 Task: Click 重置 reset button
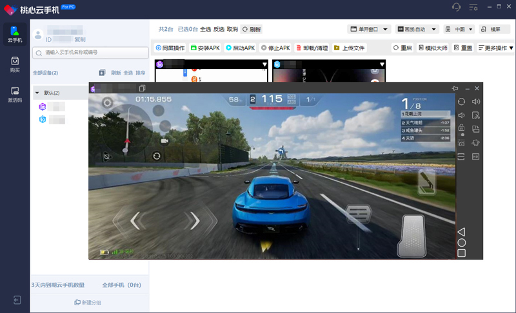point(463,48)
